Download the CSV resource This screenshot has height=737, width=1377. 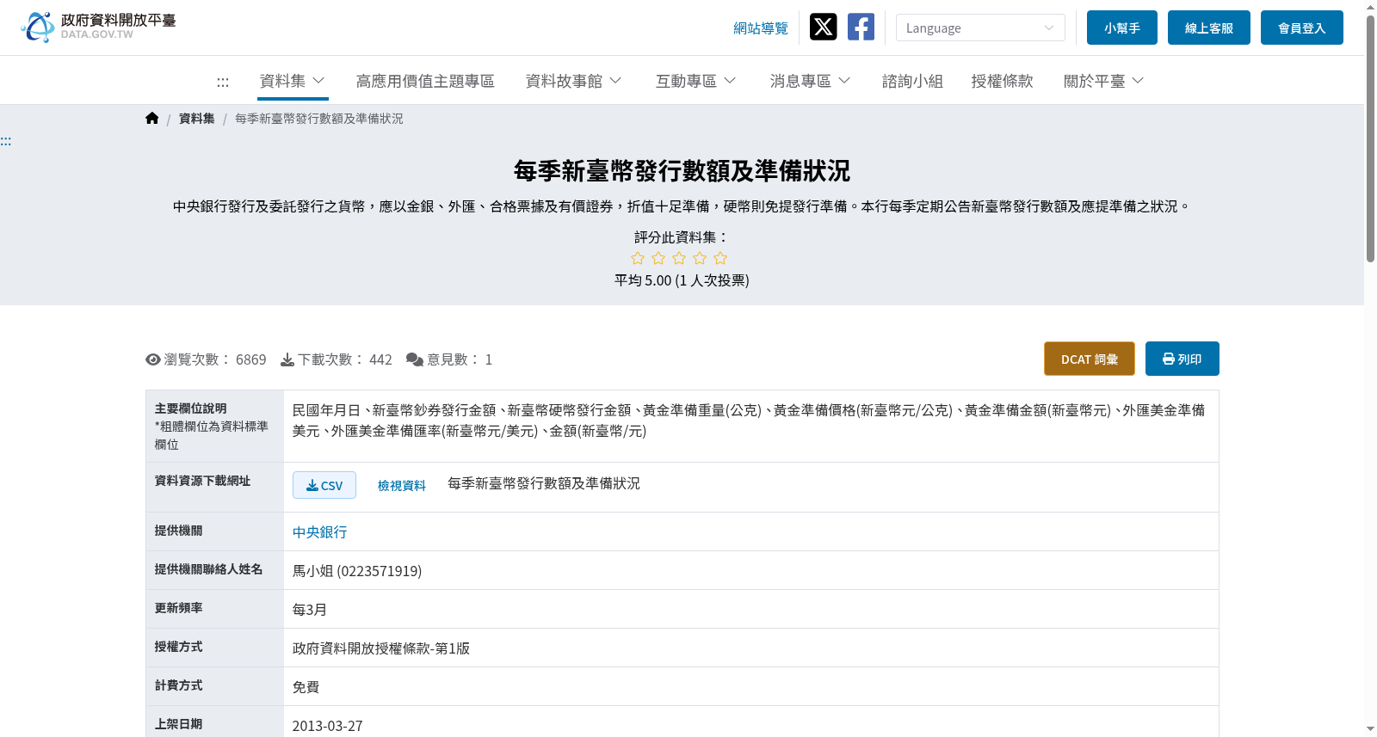[x=324, y=485]
